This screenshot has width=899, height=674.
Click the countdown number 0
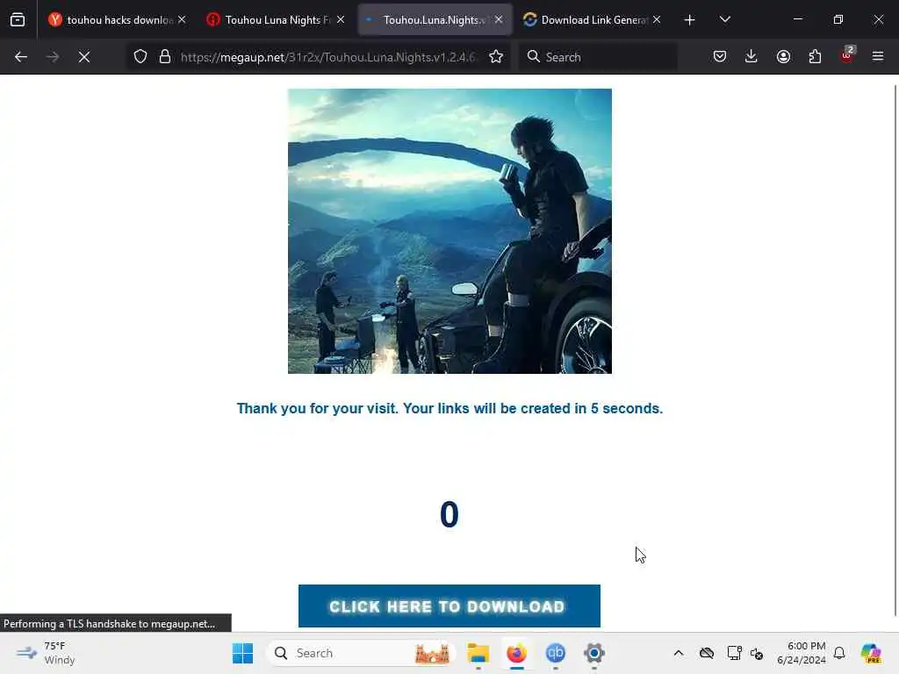449,514
